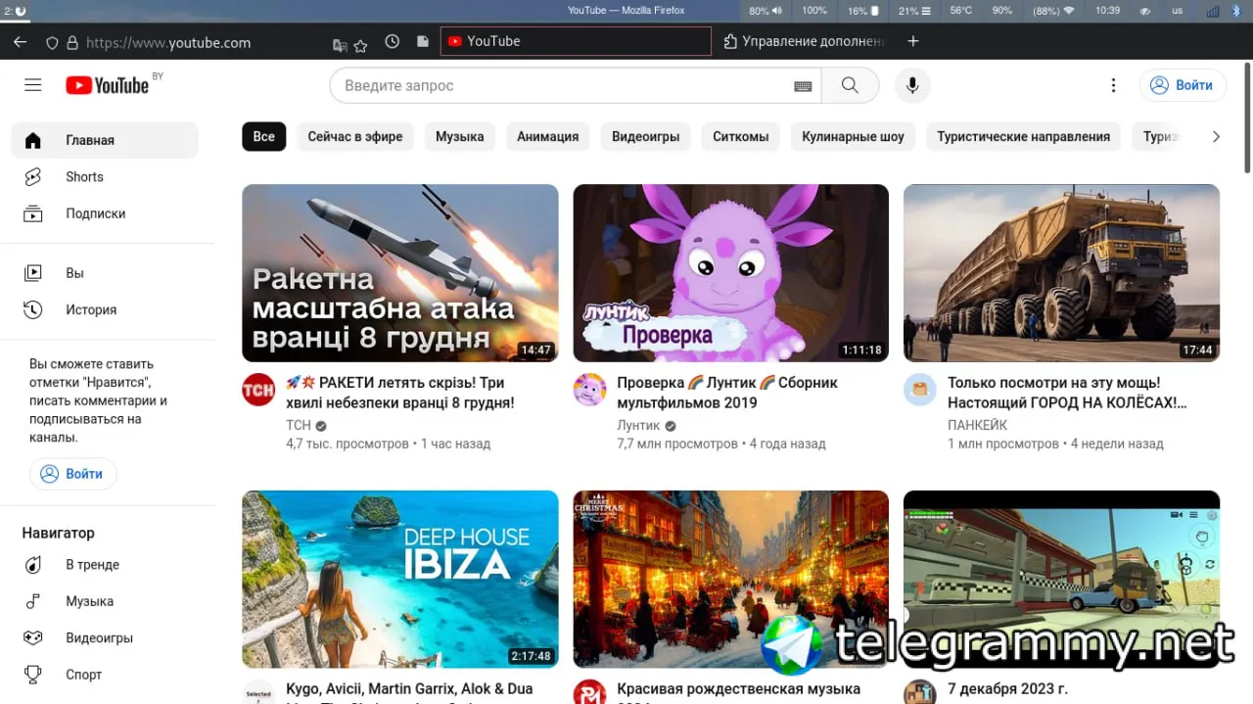Open История in the sidebar
1253x704 pixels.
(x=105, y=309)
